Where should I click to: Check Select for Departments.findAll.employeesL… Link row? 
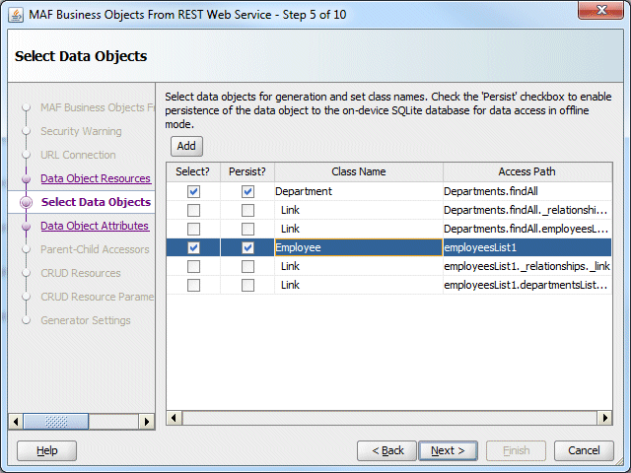193,229
